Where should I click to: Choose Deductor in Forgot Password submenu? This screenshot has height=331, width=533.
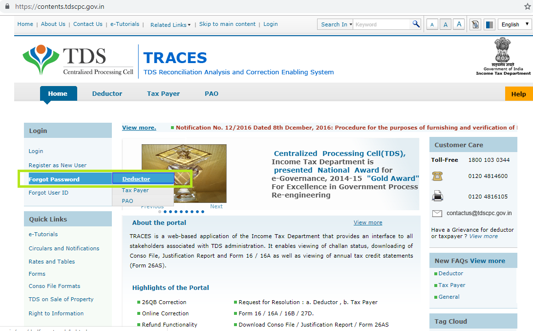143,178
